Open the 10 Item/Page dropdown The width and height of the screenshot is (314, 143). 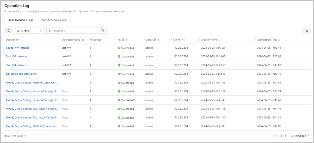pyautogui.click(x=300, y=136)
